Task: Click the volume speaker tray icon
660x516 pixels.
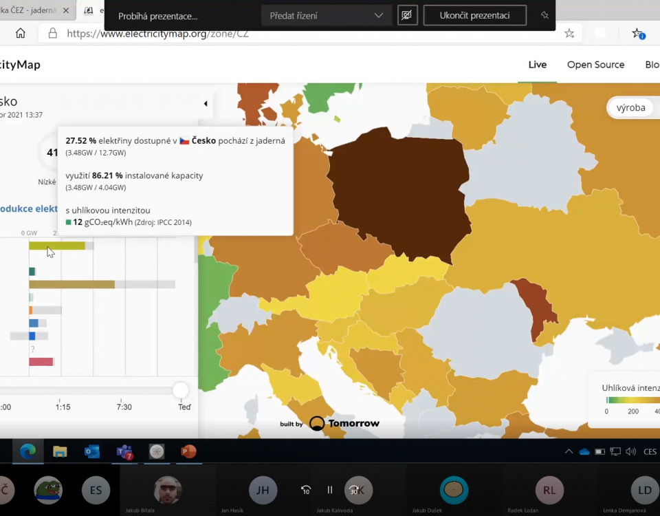Action: point(630,451)
